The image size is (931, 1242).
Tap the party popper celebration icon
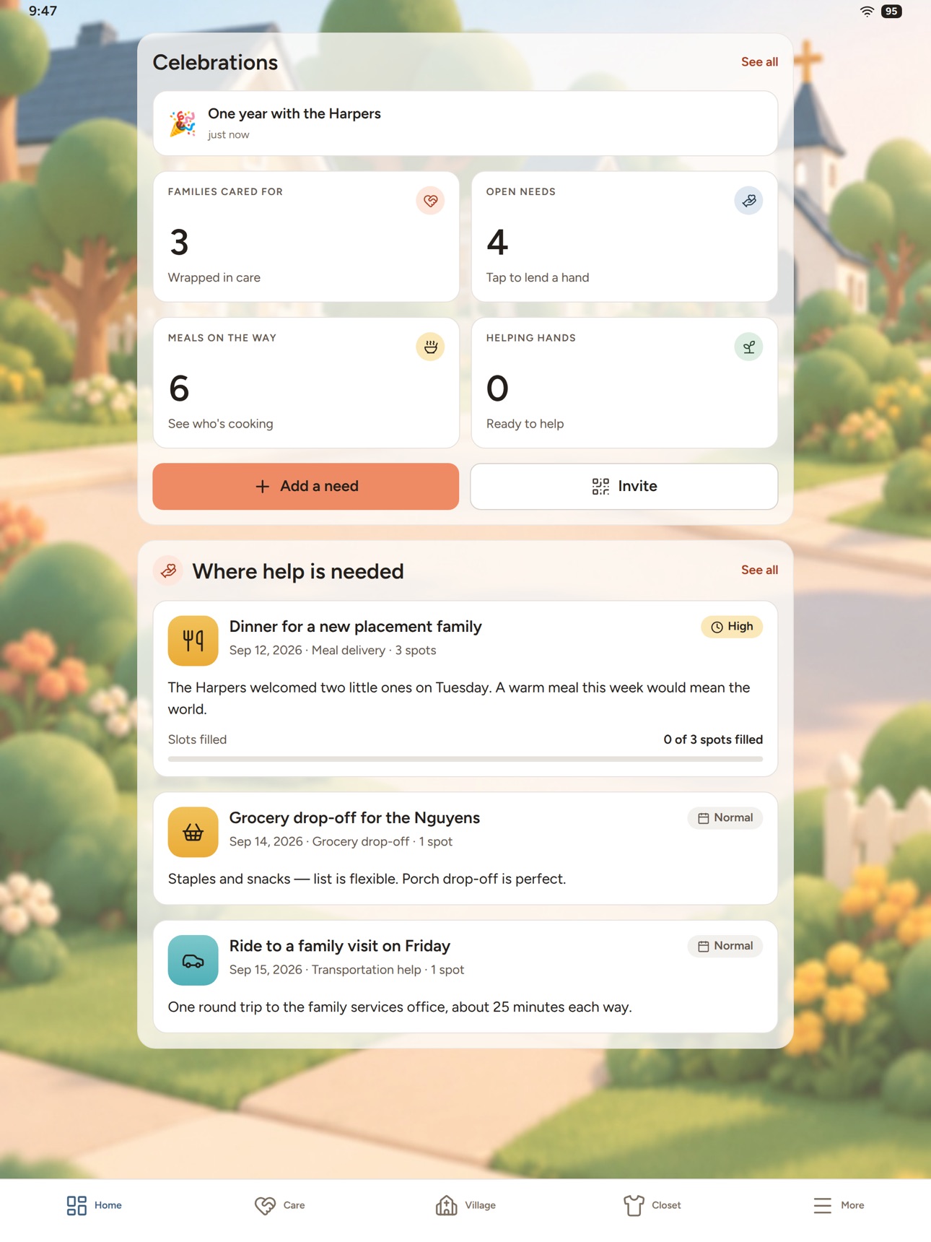[x=183, y=123]
